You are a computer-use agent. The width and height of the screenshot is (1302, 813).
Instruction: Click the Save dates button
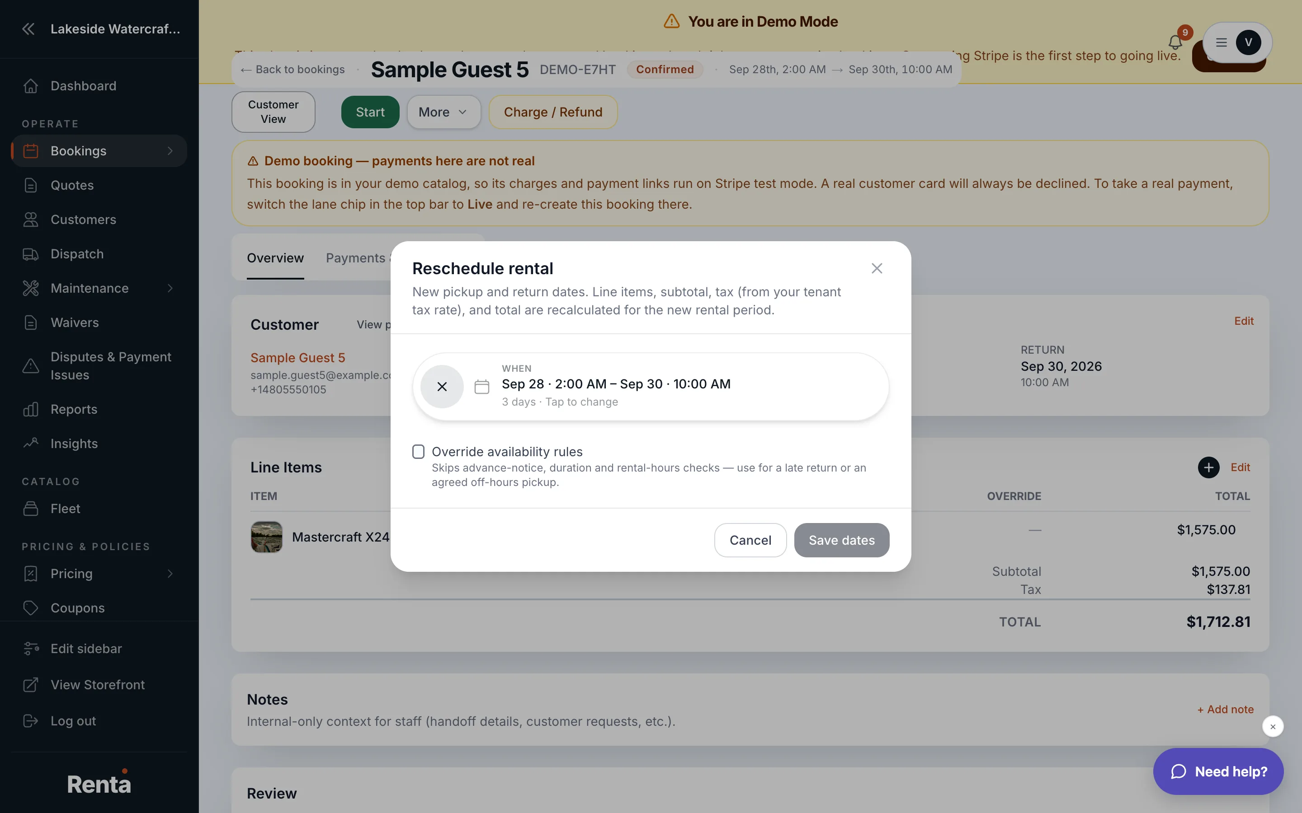pos(841,540)
